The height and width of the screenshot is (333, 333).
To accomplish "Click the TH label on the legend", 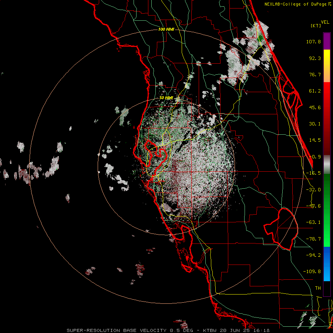I will pos(318,288).
